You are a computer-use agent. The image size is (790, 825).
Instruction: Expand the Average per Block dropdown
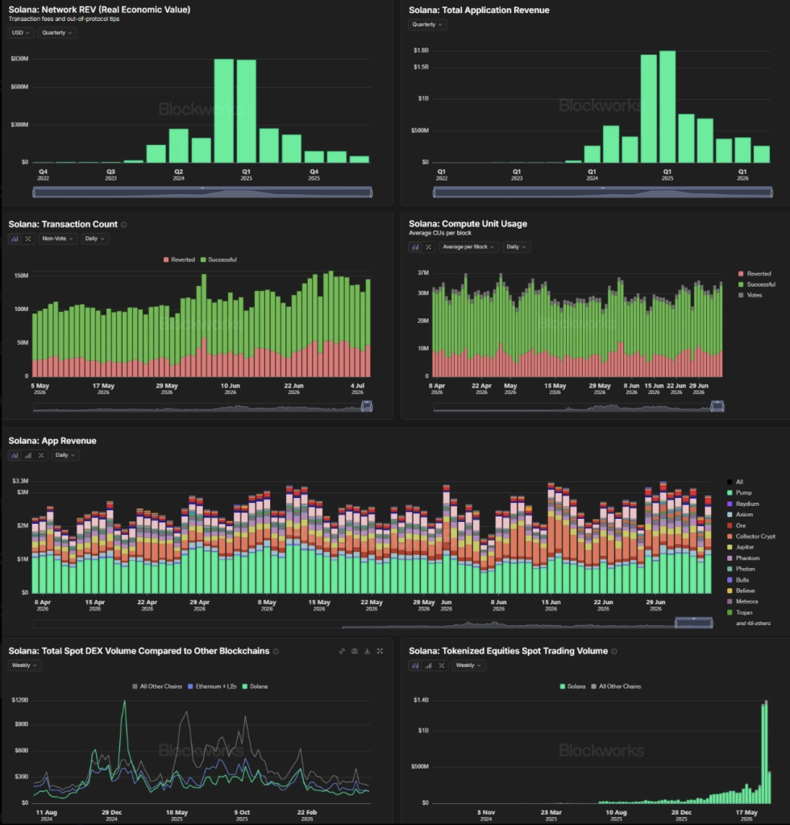469,247
